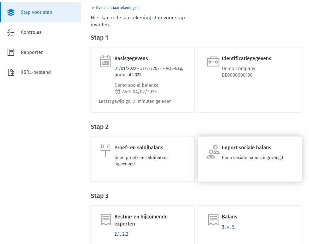The width and height of the screenshot is (309, 244).
Task: Click the layered stack icon beside Stap voor stap
Action: point(11,12)
